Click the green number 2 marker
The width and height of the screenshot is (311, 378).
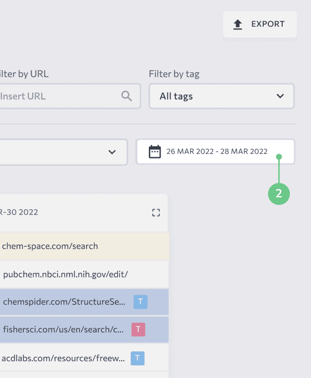coord(279,194)
